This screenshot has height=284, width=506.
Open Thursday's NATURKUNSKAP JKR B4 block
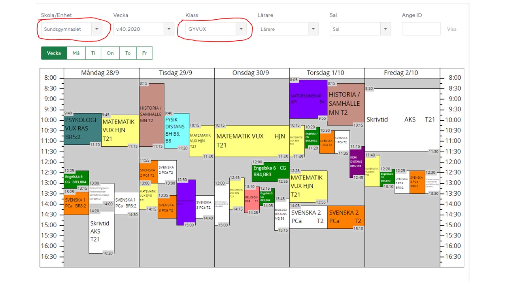(308, 99)
